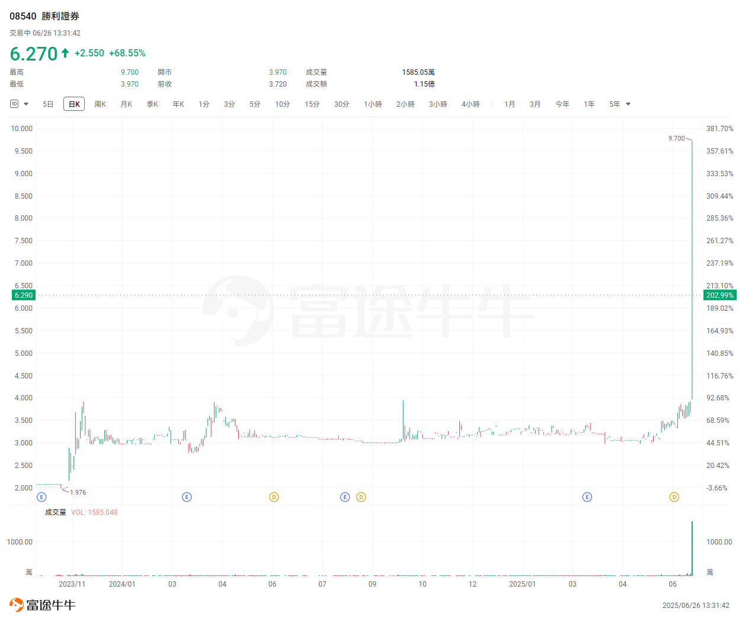
Task: Click the red VOL: 1585.048 text
Action: point(92,511)
